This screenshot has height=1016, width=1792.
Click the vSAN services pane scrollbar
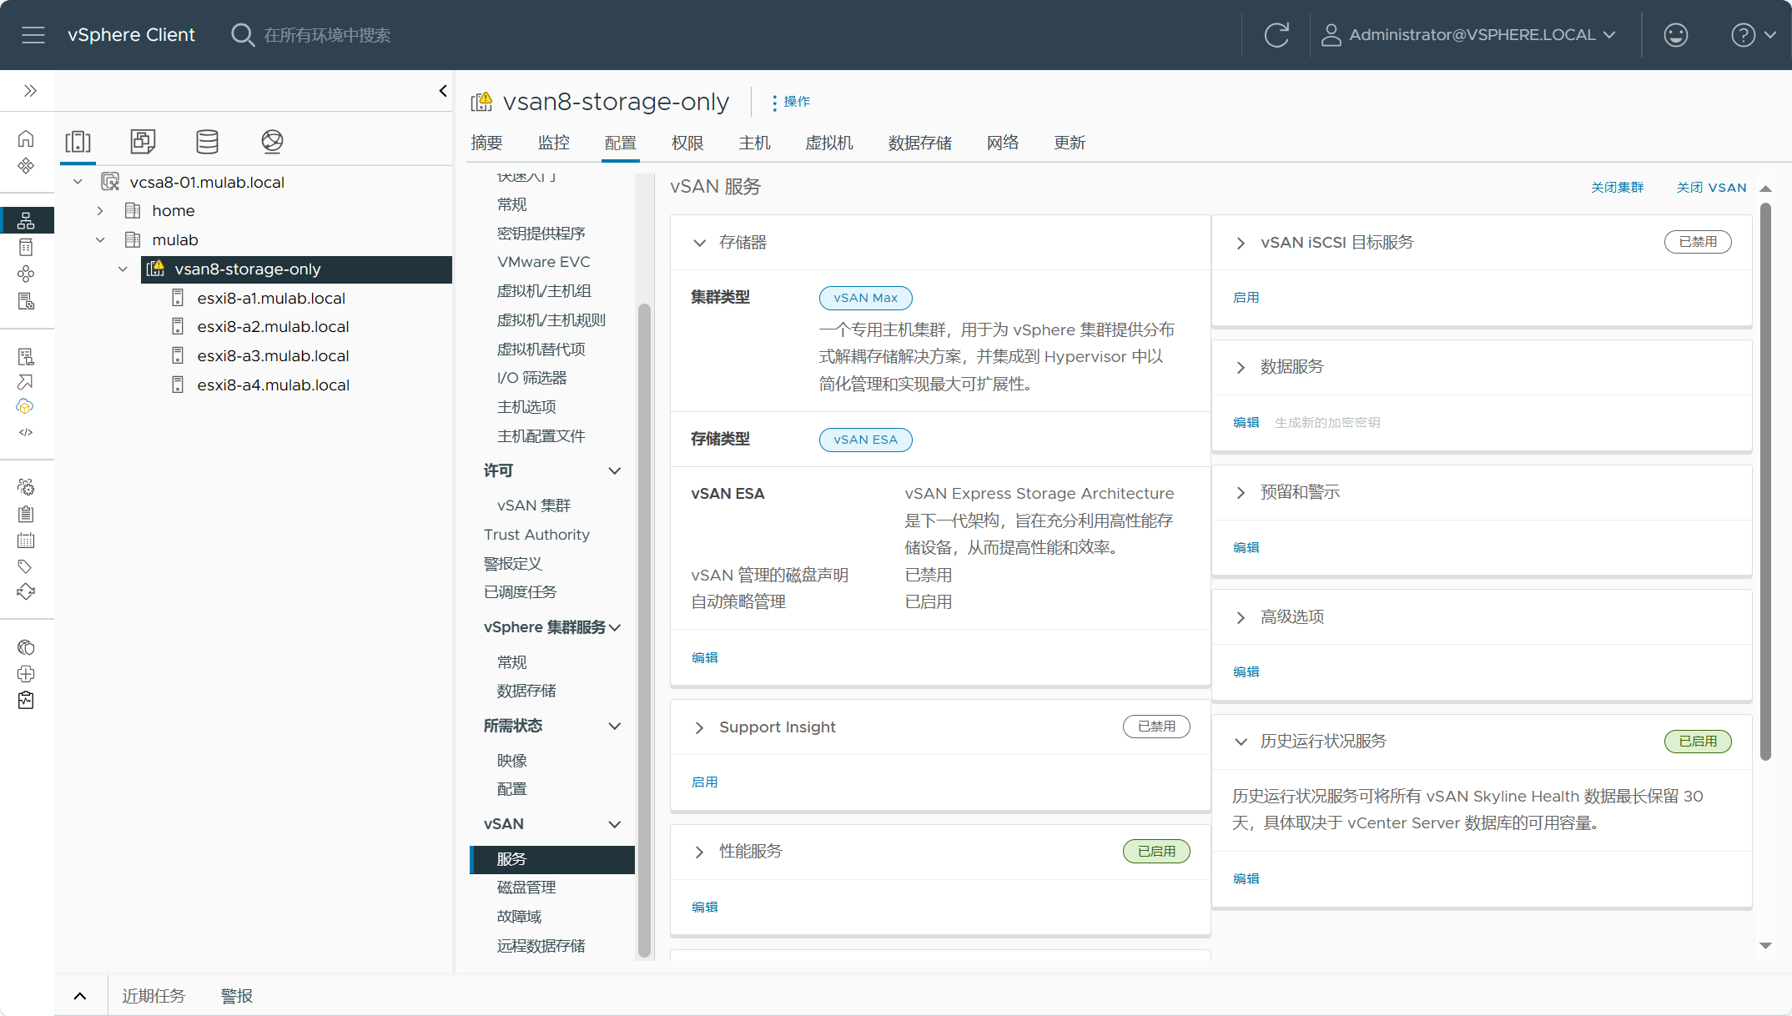pos(1765,480)
